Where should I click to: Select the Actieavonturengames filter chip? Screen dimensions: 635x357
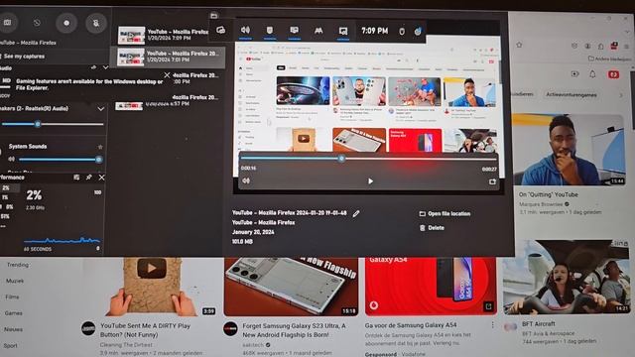click(x=571, y=95)
